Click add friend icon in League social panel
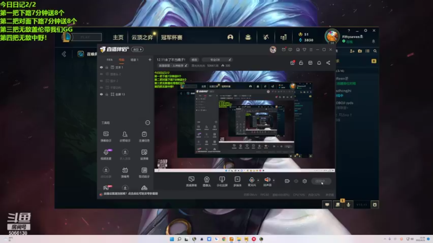Image resolution: width=433 pixels, height=243 pixels. pos(352,51)
